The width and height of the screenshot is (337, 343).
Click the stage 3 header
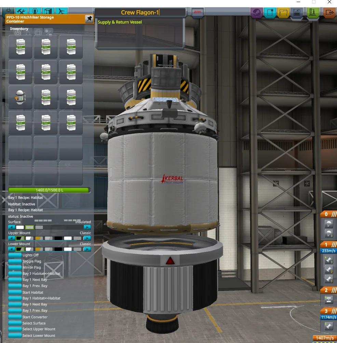(x=329, y=311)
